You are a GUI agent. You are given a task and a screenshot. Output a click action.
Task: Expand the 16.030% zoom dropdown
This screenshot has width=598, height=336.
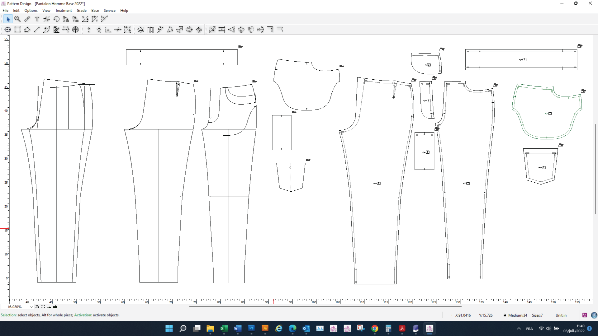point(31,307)
